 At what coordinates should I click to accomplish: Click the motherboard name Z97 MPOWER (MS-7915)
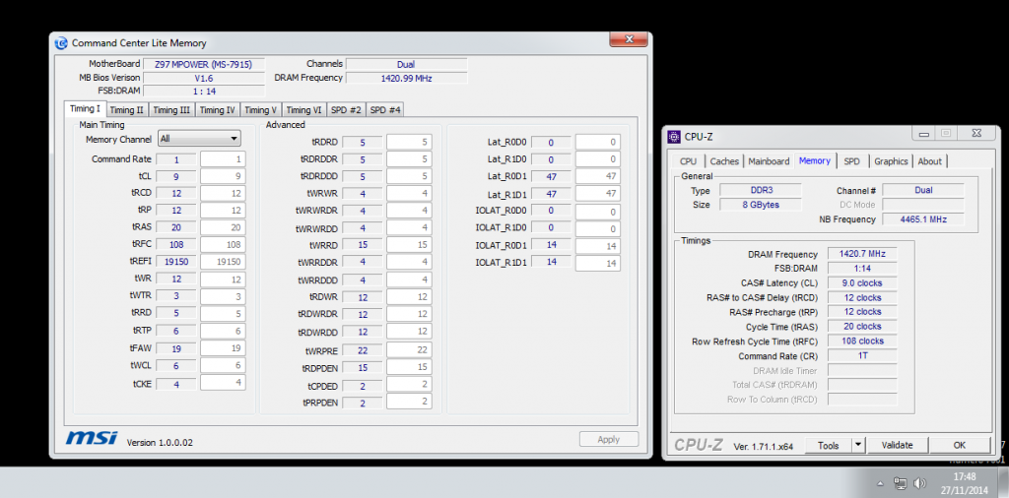(203, 64)
